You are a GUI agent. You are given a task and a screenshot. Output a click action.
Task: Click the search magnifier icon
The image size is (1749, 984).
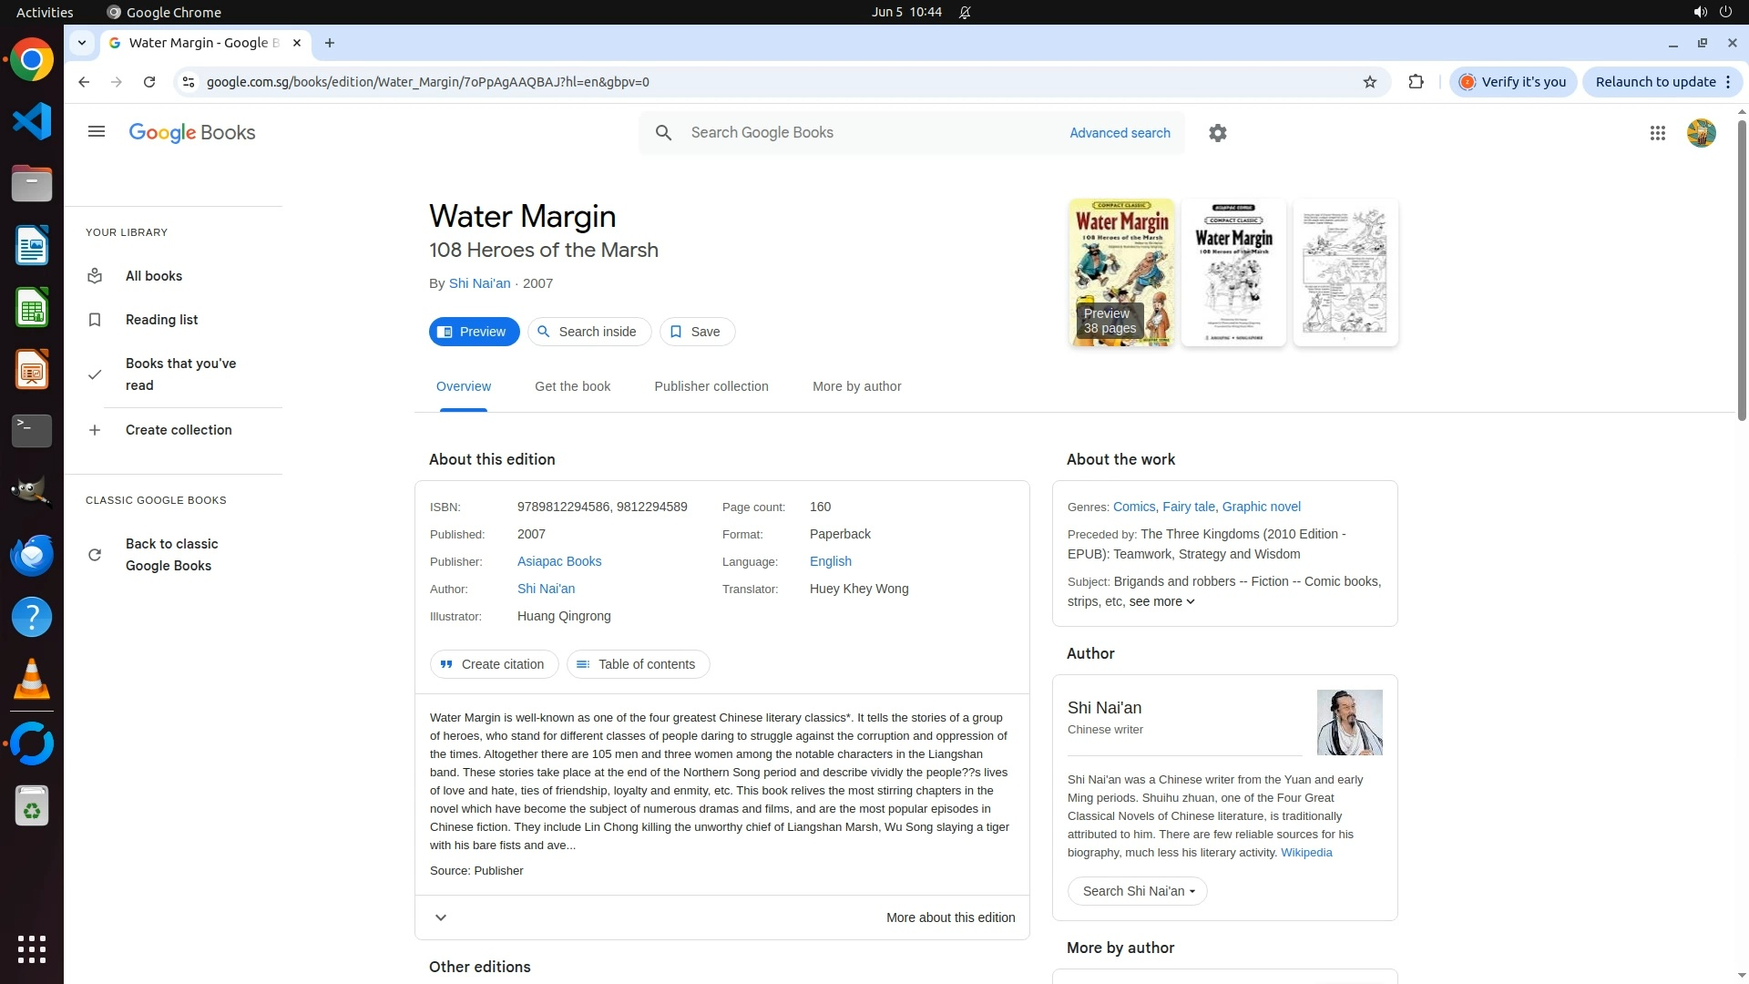point(664,133)
